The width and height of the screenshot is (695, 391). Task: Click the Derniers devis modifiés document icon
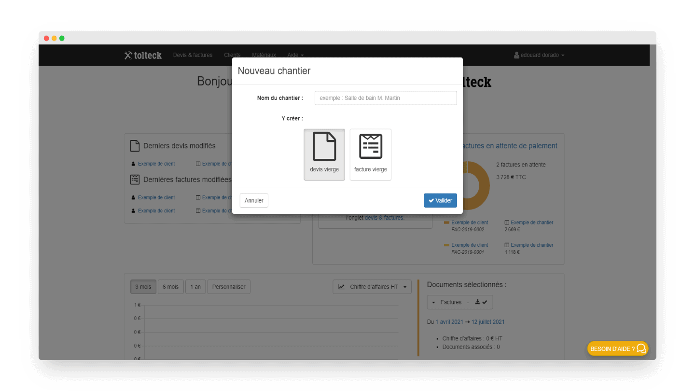click(135, 146)
